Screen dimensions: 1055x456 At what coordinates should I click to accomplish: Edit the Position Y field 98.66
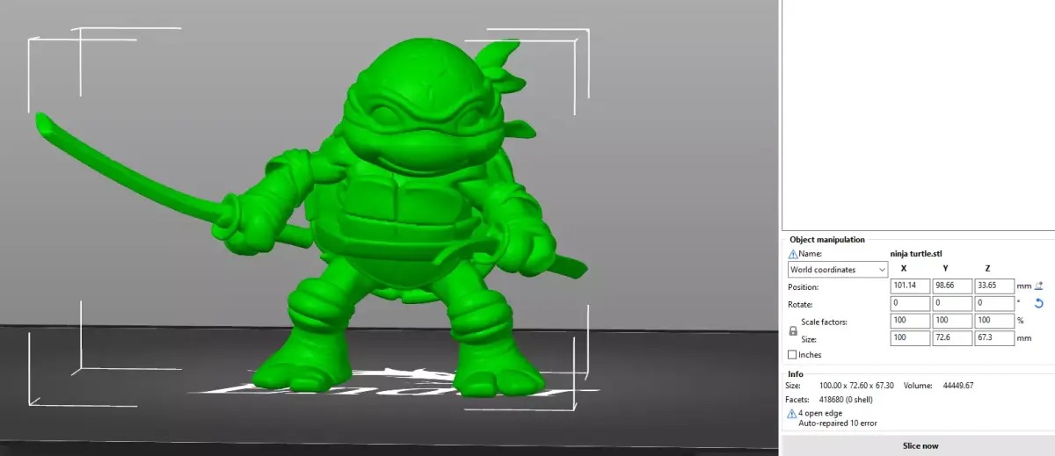[x=952, y=286]
